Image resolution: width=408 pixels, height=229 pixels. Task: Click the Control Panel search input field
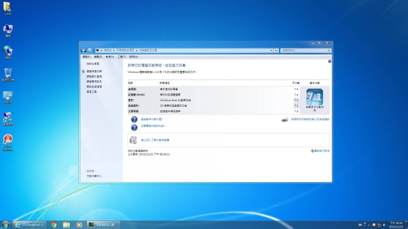304,51
